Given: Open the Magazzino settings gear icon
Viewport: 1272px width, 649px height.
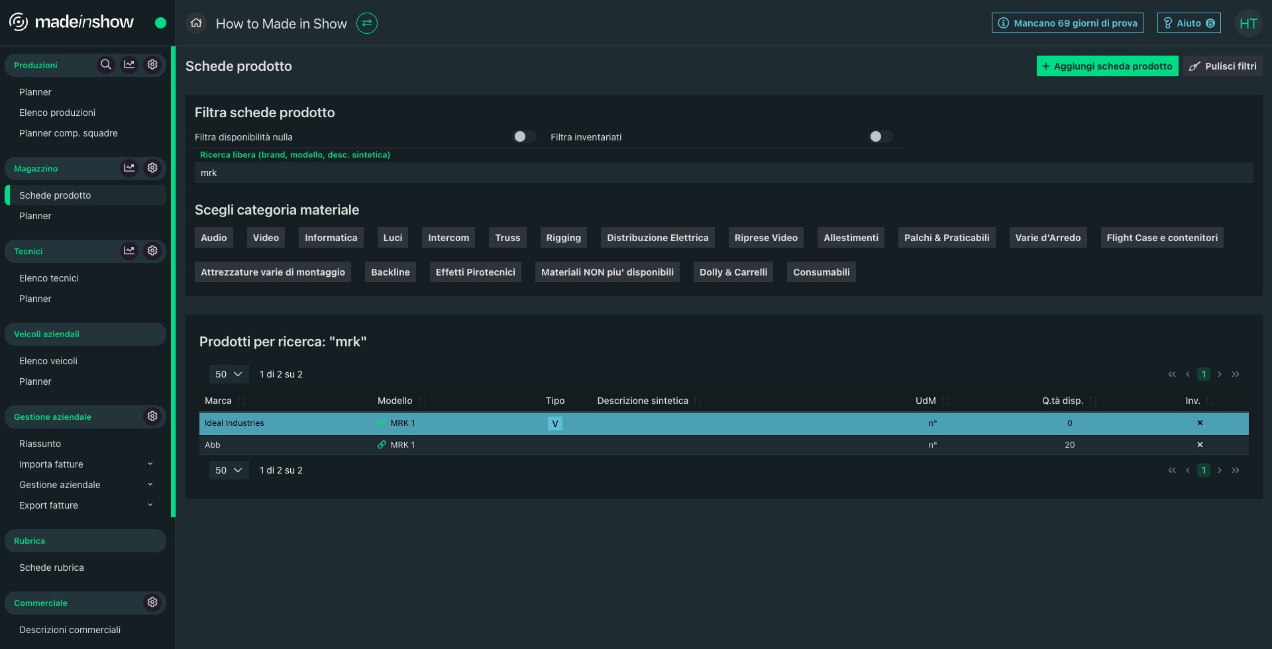Looking at the screenshot, I should coord(152,168).
